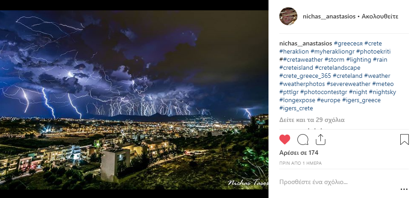Click the ΠΡΙΝ ΑΠΟ 1 ΗΜΕΡΑ timestamp
The height and width of the screenshot is (198, 412).
[301, 163]
